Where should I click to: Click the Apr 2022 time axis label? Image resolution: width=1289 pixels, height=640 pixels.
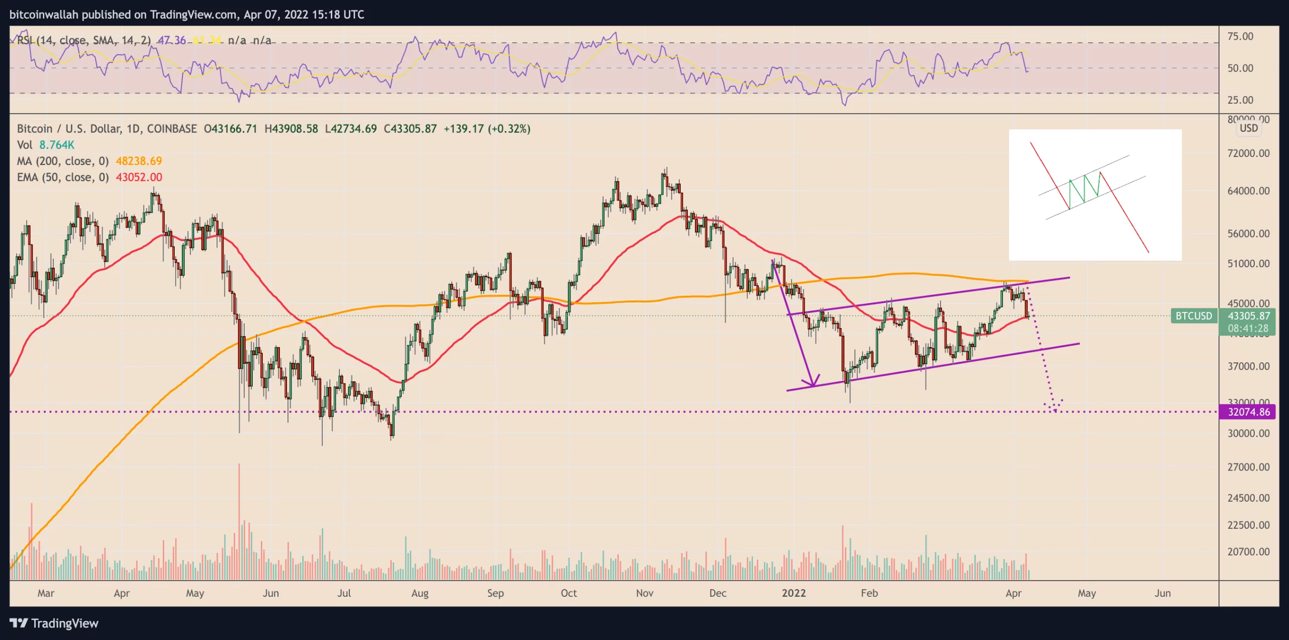(x=1013, y=593)
